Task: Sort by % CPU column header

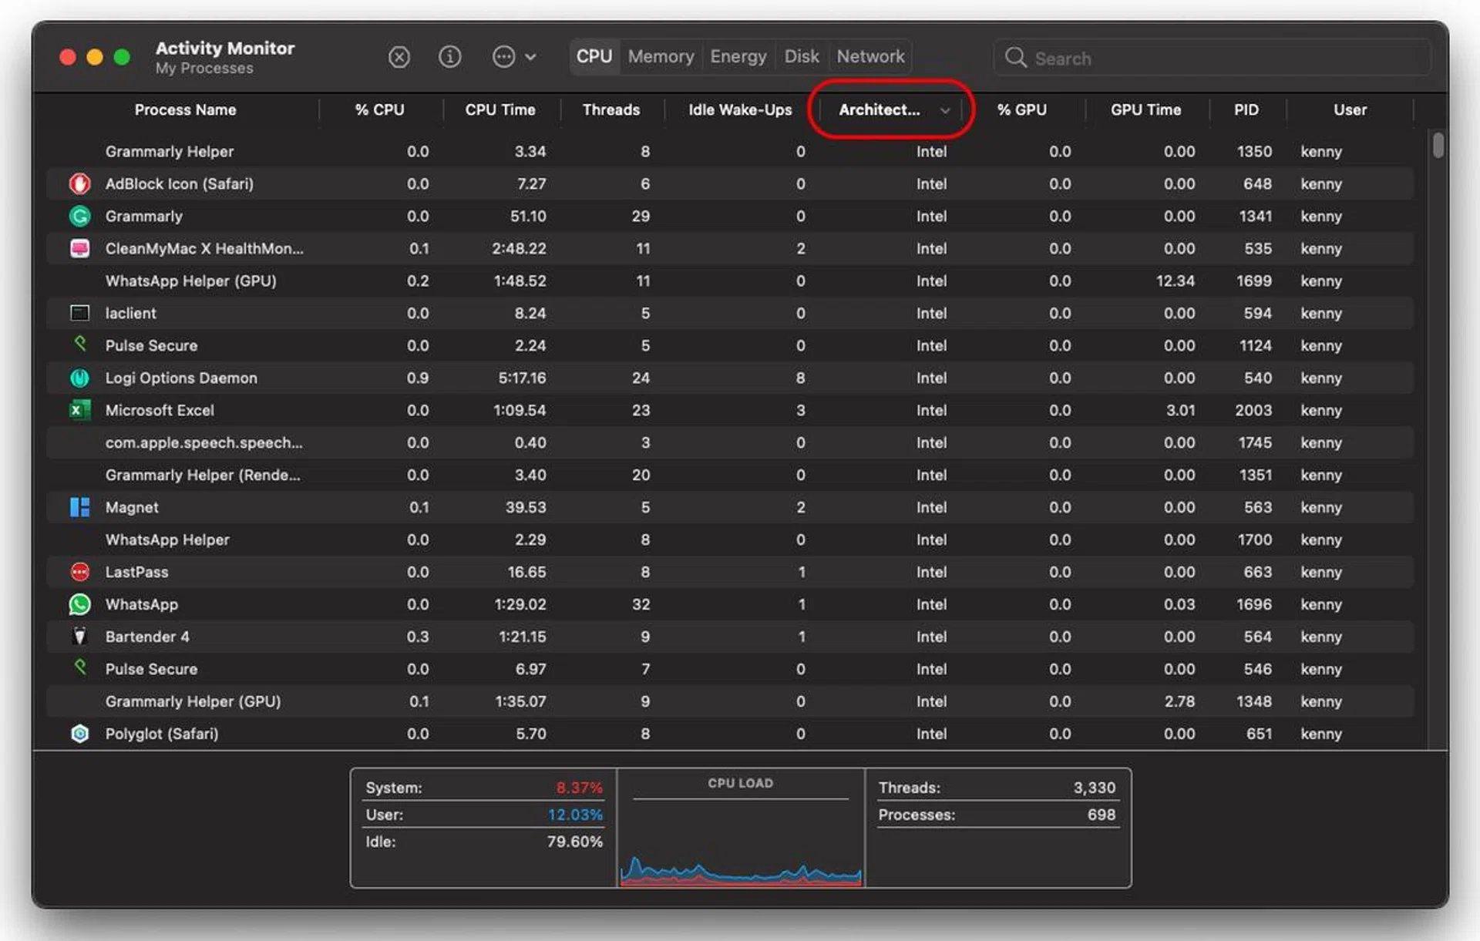Action: [x=379, y=110]
